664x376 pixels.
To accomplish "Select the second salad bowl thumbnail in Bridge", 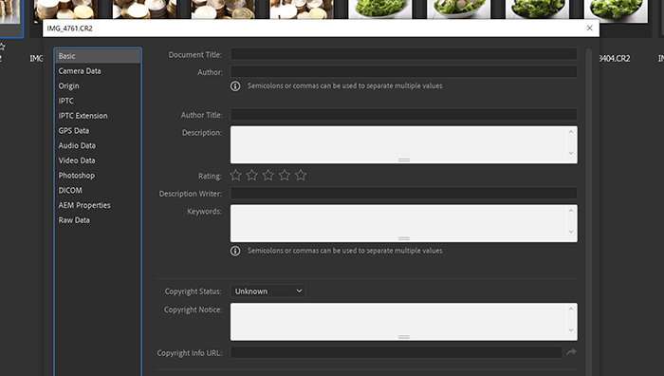I will tap(459, 9).
